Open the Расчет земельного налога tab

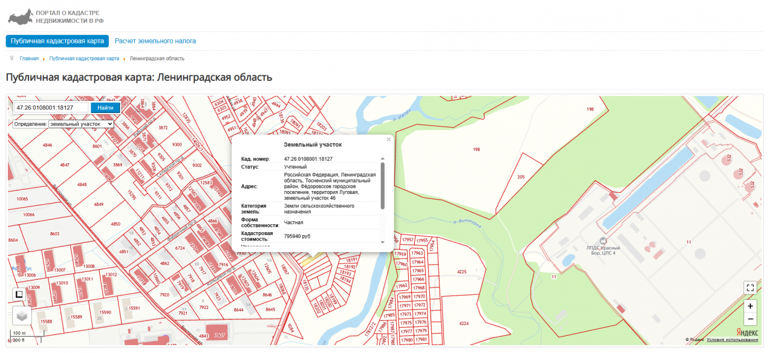(x=155, y=41)
